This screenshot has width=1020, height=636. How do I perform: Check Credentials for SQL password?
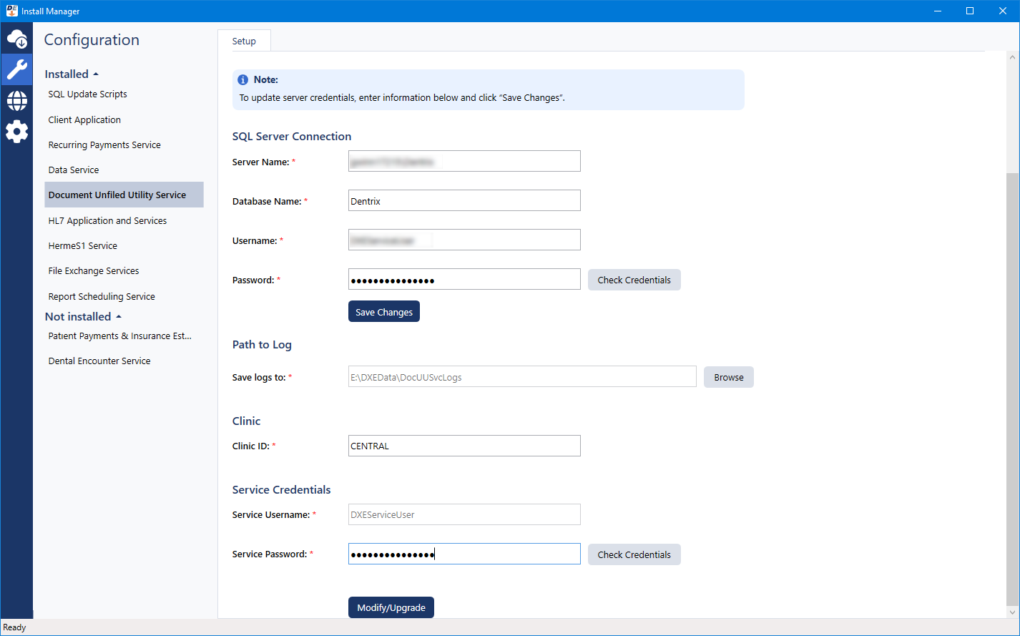click(x=634, y=280)
